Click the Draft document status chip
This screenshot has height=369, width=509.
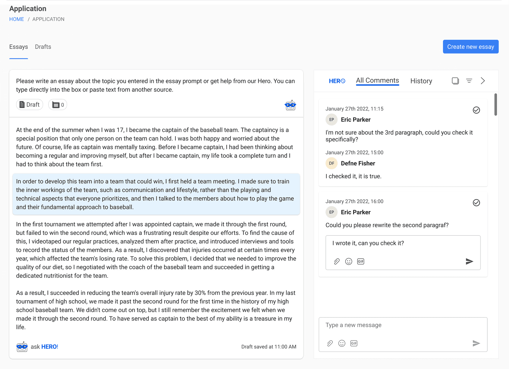tap(30, 105)
